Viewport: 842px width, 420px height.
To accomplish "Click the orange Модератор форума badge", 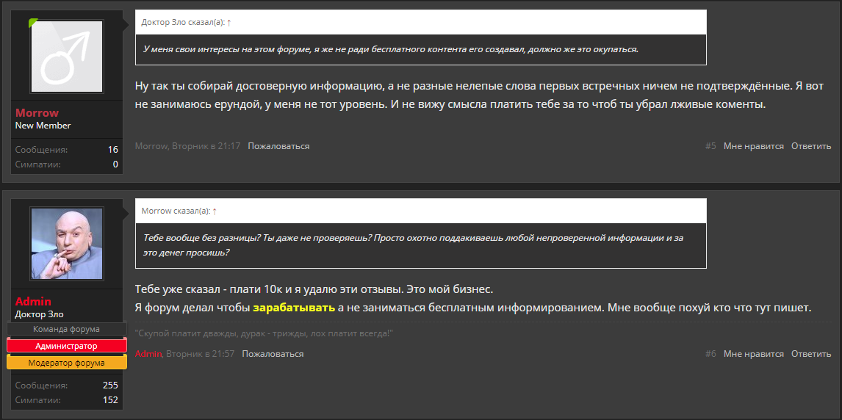I will click(x=67, y=363).
